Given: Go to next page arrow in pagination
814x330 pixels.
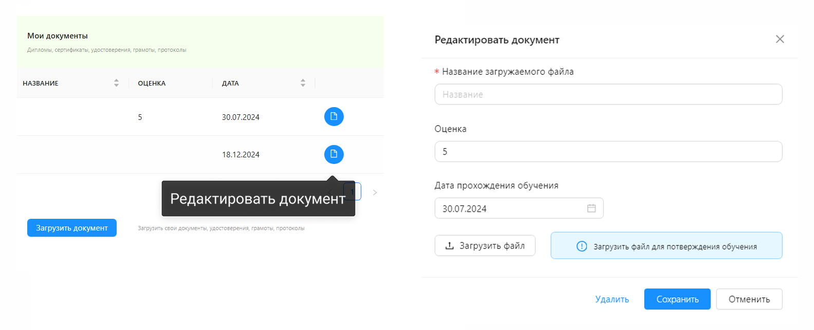Looking at the screenshot, I should [x=375, y=192].
